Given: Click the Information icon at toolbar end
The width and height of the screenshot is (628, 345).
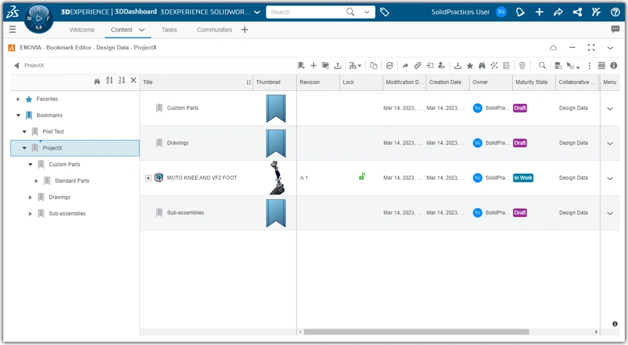Looking at the screenshot, I should click(x=614, y=65).
